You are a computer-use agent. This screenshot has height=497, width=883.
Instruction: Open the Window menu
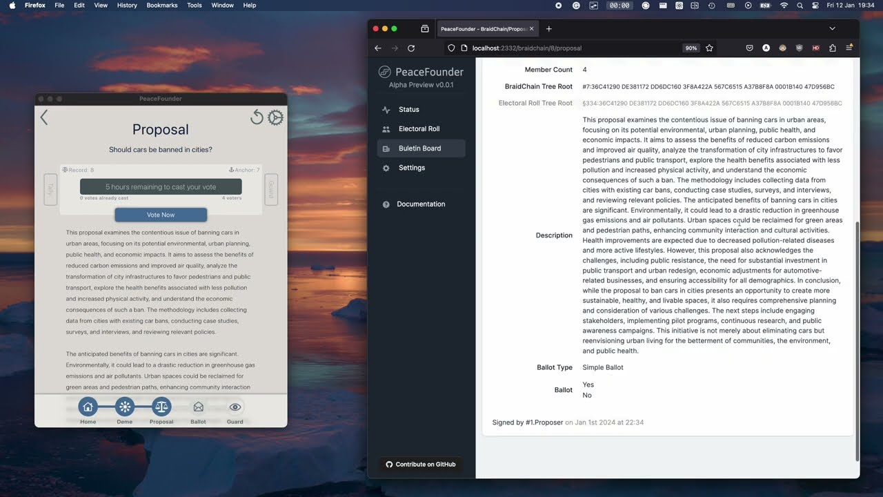pos(222,5)
